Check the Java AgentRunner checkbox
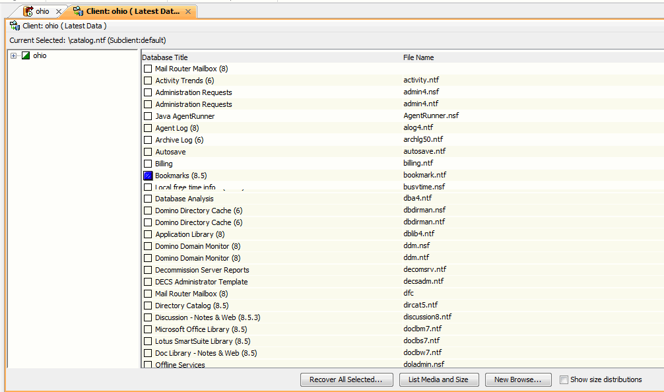Image resolution: width=664 pixels, height=392 pixels. [148, 115]
